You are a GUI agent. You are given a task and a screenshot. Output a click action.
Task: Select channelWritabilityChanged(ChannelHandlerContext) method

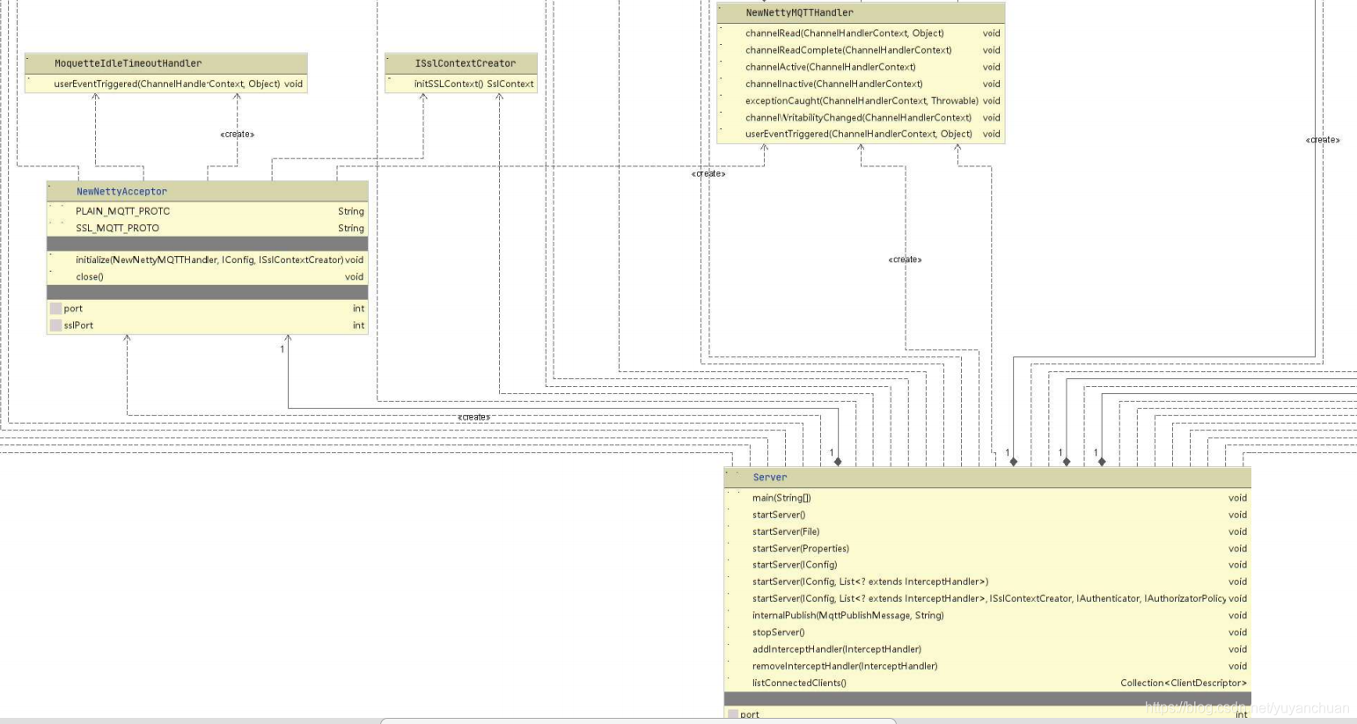click(861, 117)
